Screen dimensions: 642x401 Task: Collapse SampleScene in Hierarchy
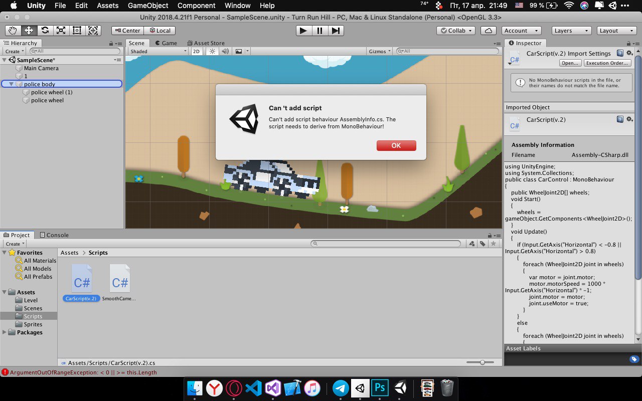pos(5,60)
